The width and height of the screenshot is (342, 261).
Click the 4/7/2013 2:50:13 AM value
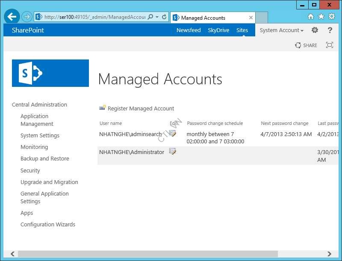tap(286, 134)
